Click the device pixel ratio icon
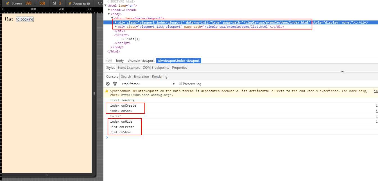This screenshot has height=181, width=378. click(x=54, y=3)
